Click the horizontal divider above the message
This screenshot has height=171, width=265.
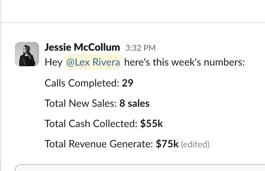click(x=135, y=23)
